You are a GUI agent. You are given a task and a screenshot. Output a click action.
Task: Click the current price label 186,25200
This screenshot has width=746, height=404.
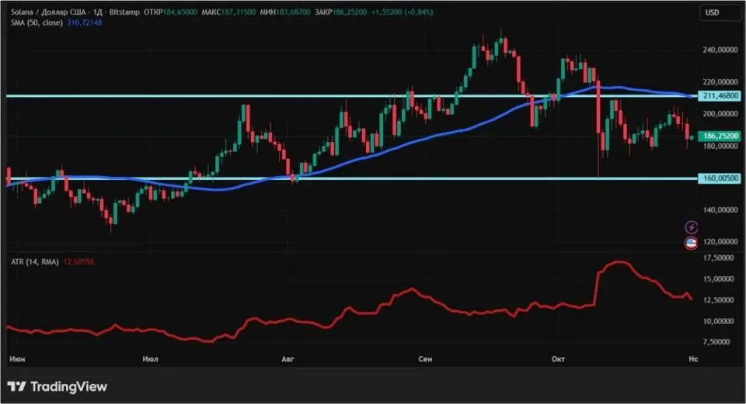pos(719,136)
